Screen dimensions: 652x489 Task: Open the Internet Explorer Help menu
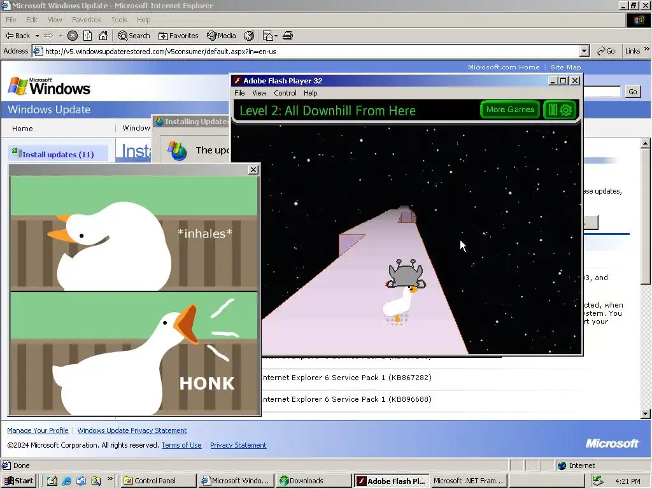click(x=143, y=20)
